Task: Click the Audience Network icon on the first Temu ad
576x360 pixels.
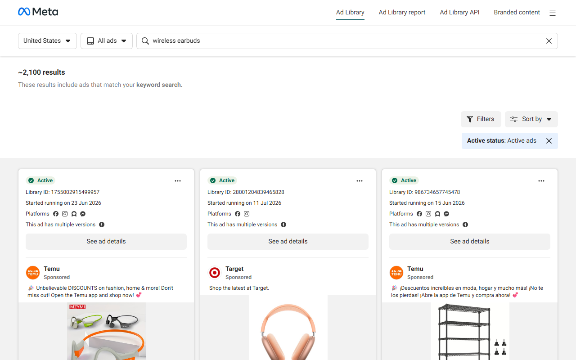Action: point(74,214)
